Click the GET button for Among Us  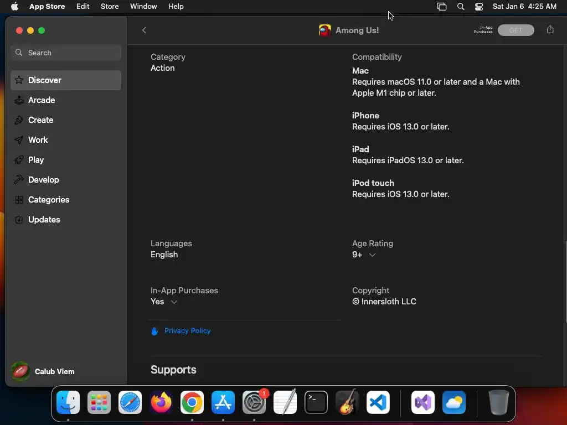click(516, 30)
